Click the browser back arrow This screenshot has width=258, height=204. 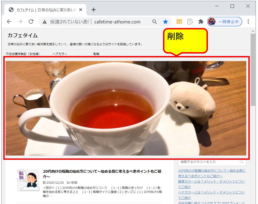9,22
